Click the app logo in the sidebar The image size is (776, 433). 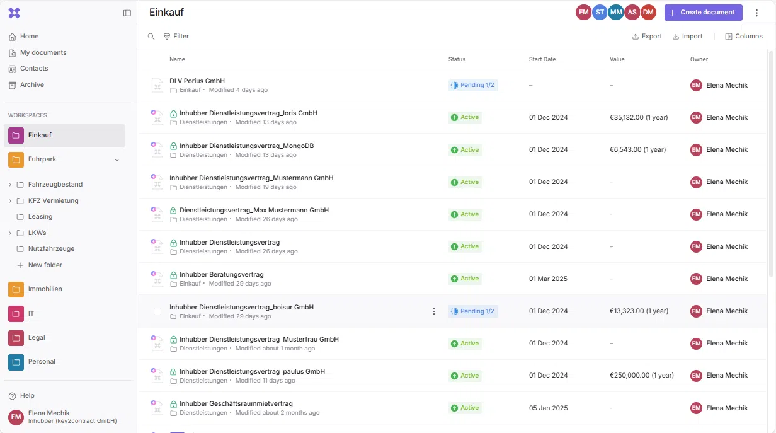(14, 13)
